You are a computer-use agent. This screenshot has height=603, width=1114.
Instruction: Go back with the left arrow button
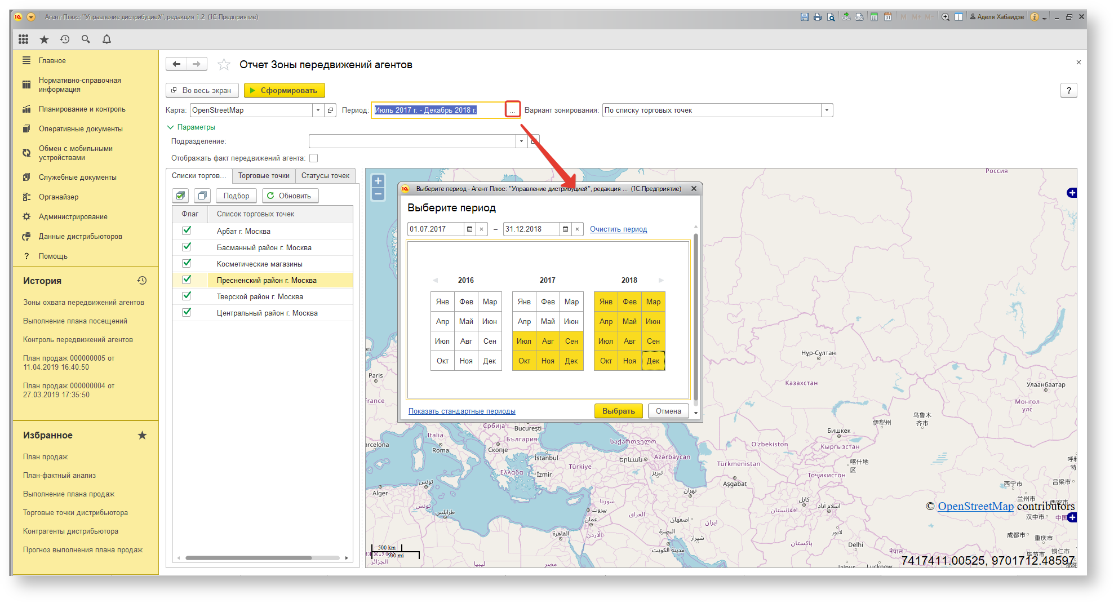tap(176, 64)
